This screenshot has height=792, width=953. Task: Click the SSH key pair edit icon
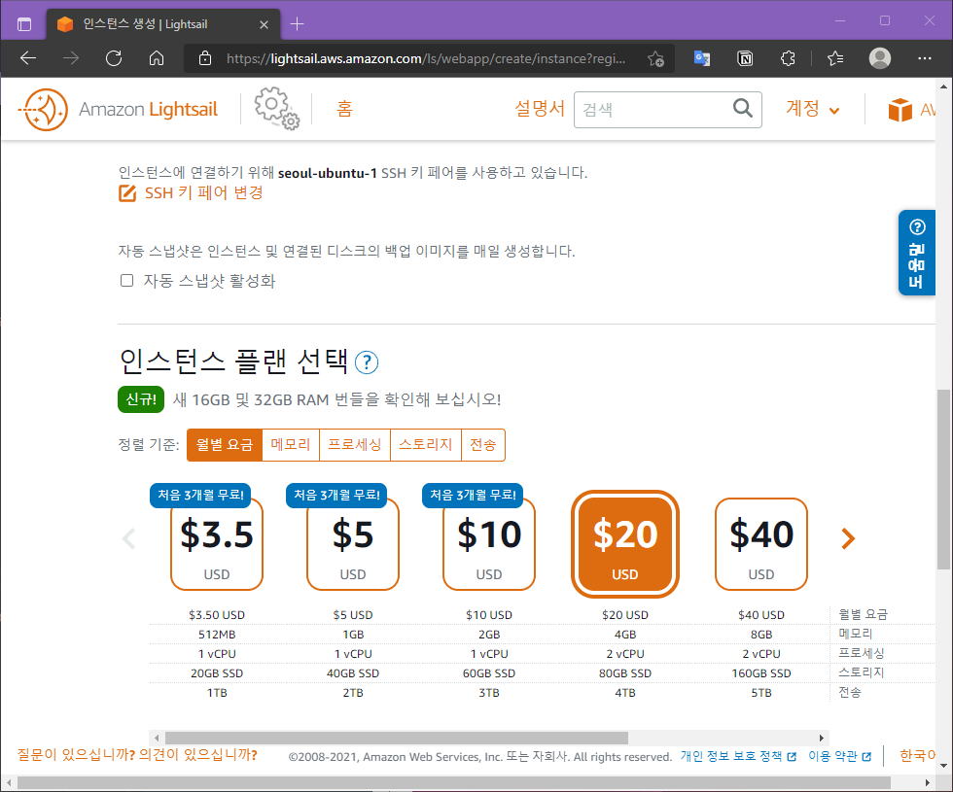point(127,193)
